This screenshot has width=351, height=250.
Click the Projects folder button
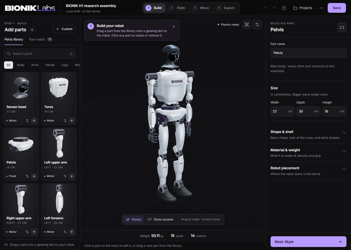coord(303,8)
